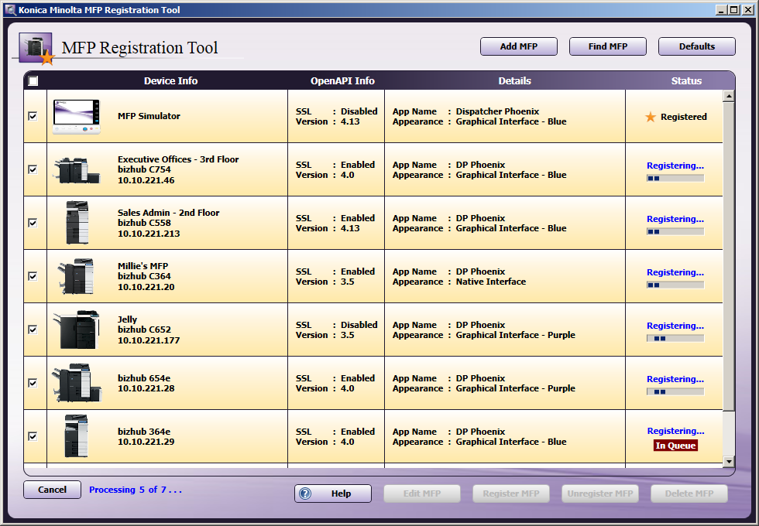
Task: Maximize the Registration Tool window
Action: (x=734, y=9)
